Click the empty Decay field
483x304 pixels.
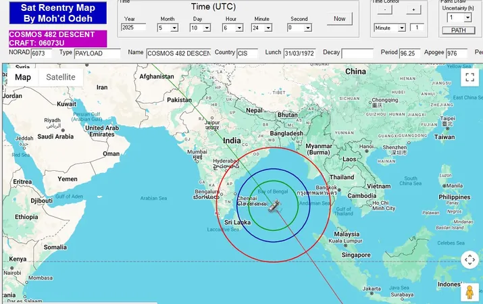357,53
